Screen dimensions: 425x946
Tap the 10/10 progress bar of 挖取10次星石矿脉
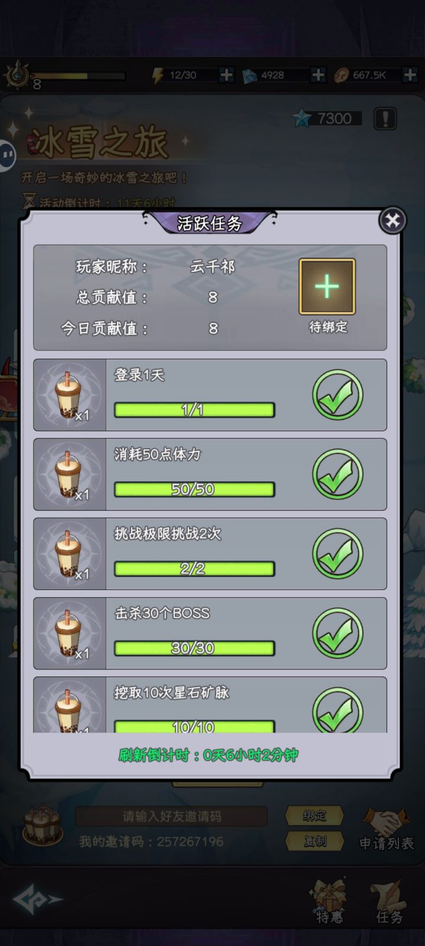click(194, 726)
